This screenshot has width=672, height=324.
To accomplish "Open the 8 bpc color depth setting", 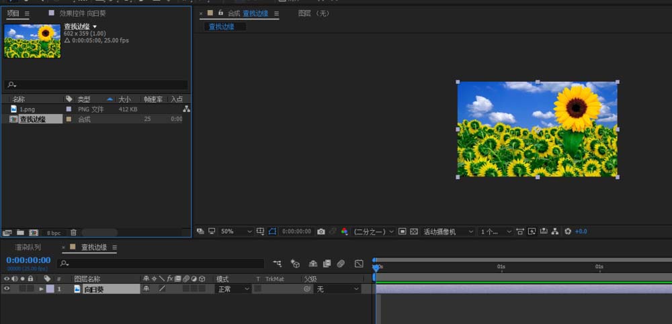I will [x=54, y=233].
